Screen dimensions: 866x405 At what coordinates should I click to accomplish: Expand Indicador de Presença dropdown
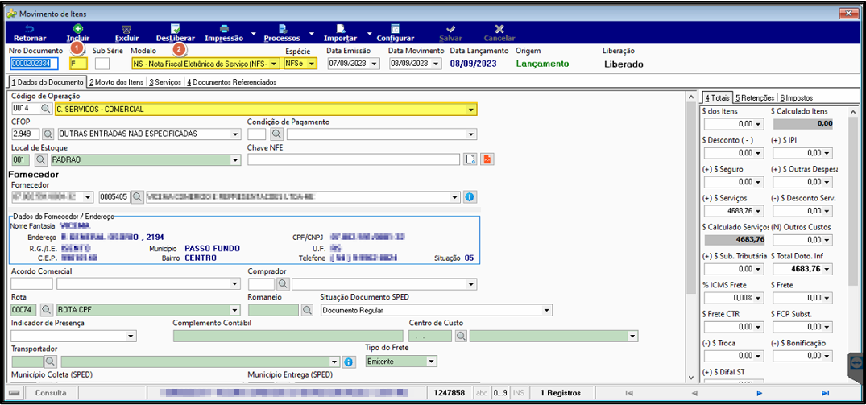[131, 336]
